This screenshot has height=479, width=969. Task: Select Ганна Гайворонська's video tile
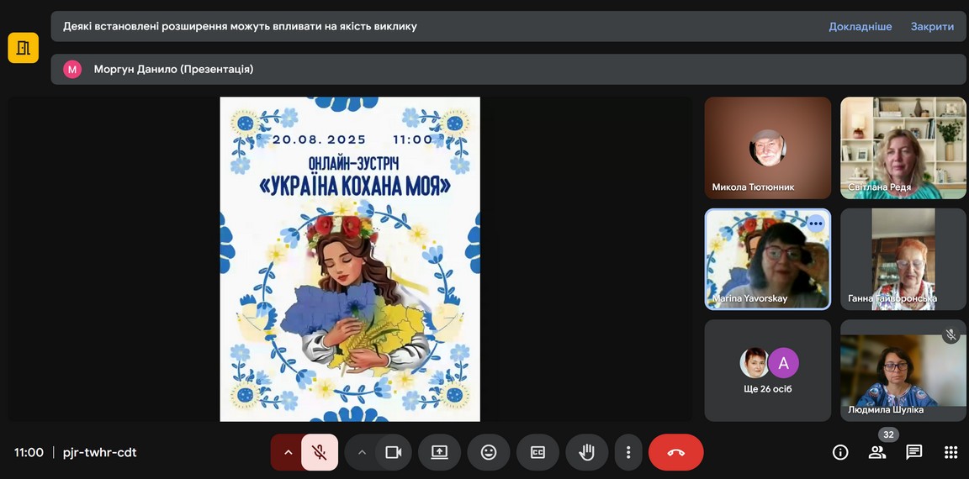click(x=903, y=259)
